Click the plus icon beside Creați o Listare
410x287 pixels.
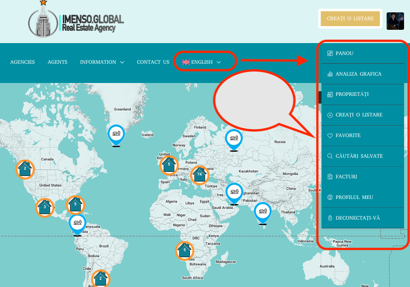point(330,115)
